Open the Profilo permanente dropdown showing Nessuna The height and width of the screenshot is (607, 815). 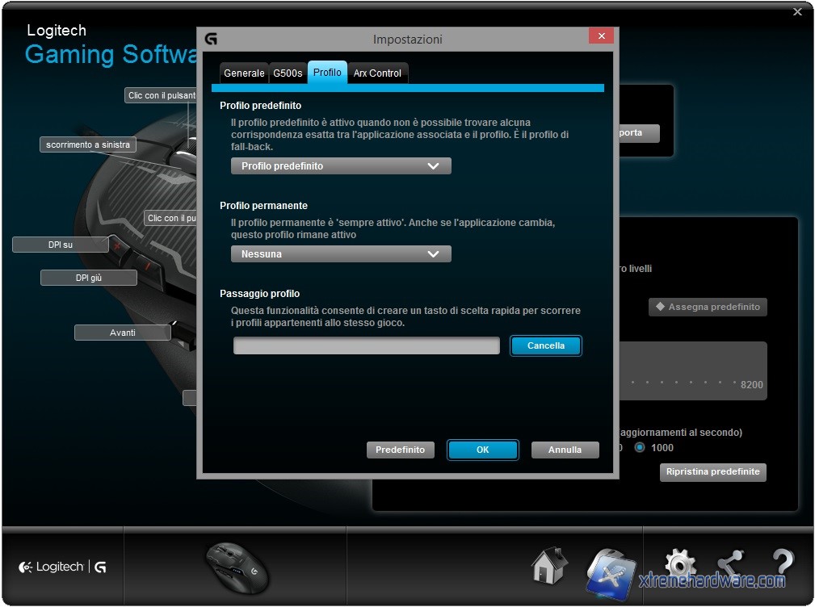click(340, 254)
